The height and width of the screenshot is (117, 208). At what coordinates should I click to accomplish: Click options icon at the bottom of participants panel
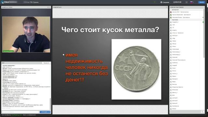(x=202, y=112)
